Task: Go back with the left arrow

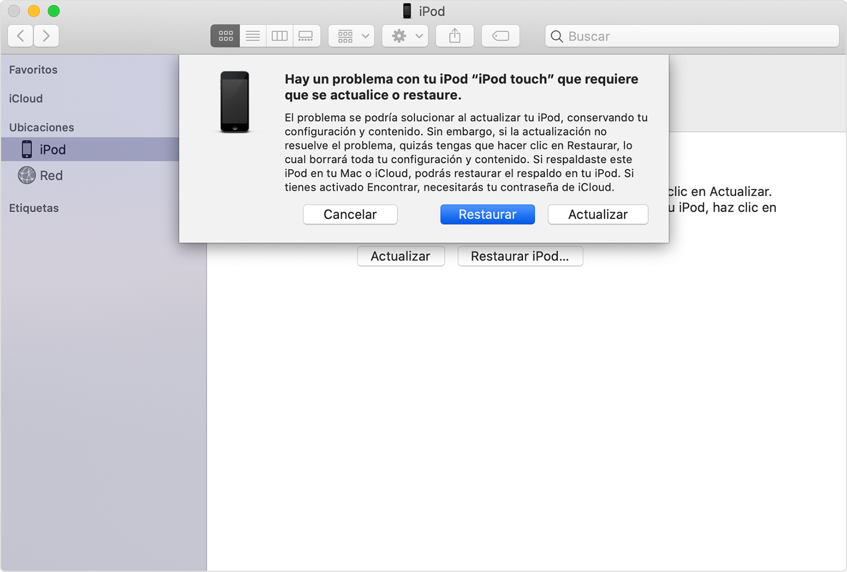Action: point(21,36)
